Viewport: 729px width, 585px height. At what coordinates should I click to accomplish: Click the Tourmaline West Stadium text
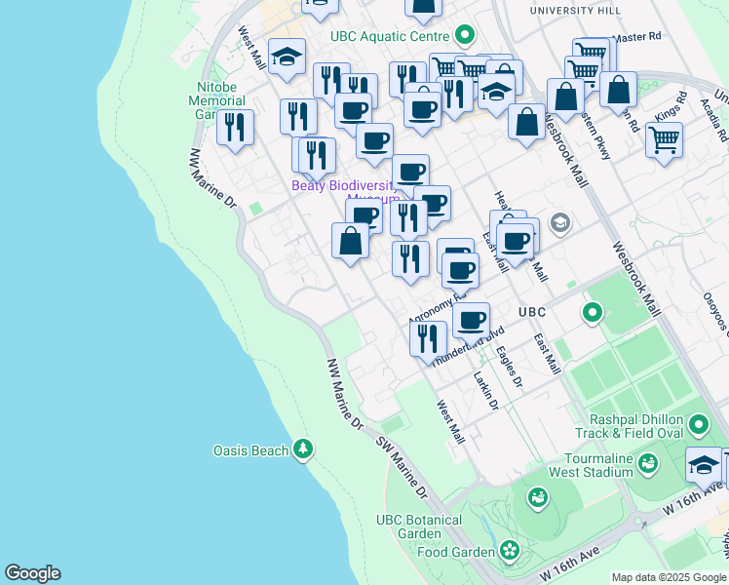click(591, 465)
